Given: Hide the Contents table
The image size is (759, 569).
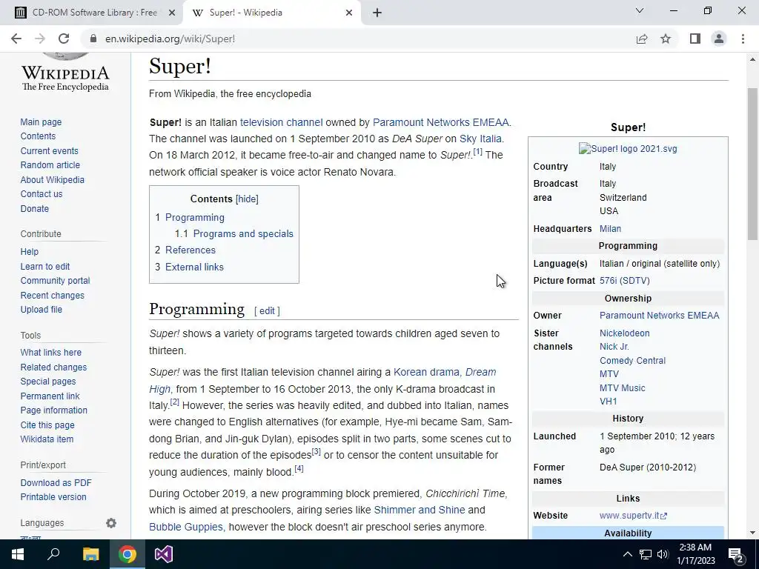Looking at the screenshot, I should [x=247, y=199].
